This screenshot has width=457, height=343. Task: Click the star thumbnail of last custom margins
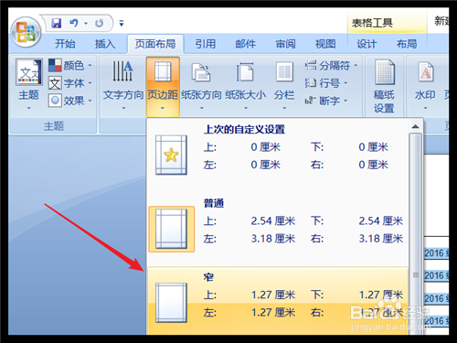(x=171, y=155)
